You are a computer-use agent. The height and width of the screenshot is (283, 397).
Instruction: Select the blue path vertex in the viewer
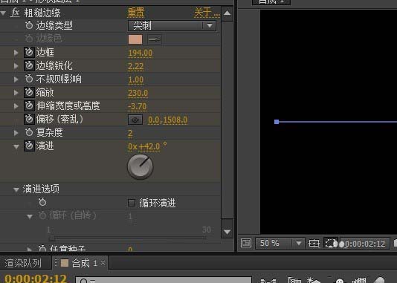pyautogui.click(x=277, y=122)
